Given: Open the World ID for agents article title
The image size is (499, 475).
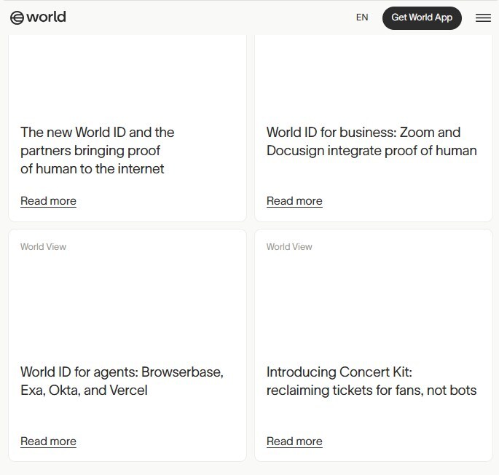Looking at the screenshot, I should click(122, 372).
